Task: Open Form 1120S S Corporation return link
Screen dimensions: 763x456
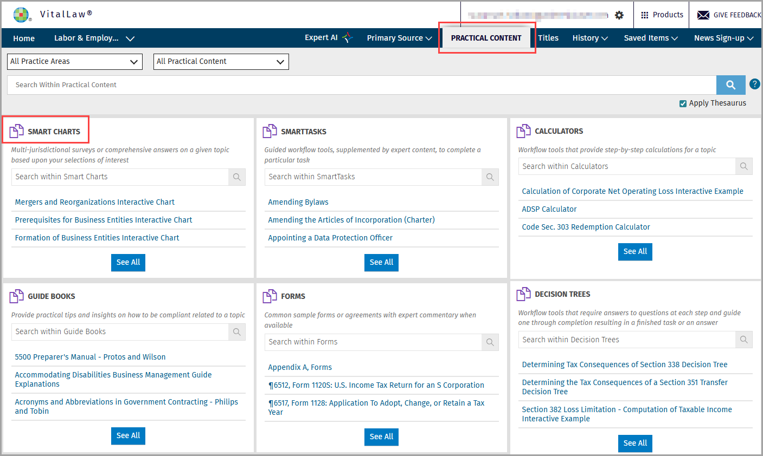Action: click(376, 386)
